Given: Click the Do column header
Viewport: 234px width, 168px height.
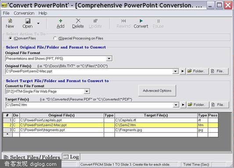Looking at the screenshot, I should coord(16,115).
